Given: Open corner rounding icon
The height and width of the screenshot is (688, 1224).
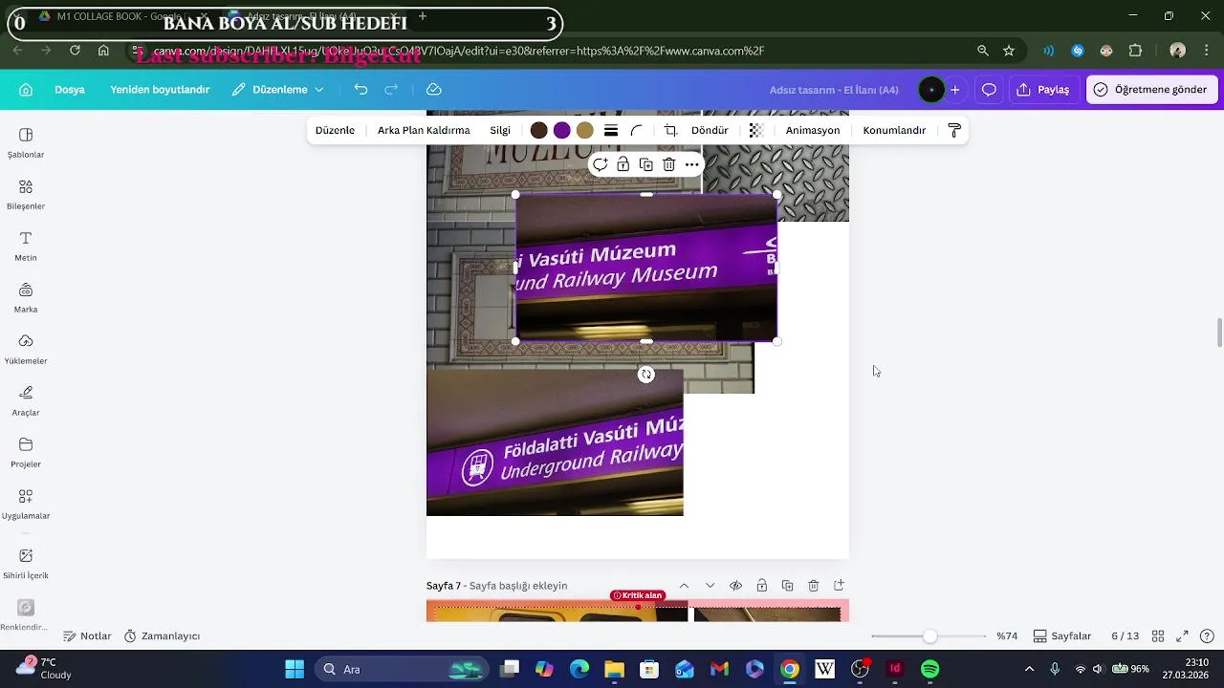Looking at the screenshot, I should point(637,131).
